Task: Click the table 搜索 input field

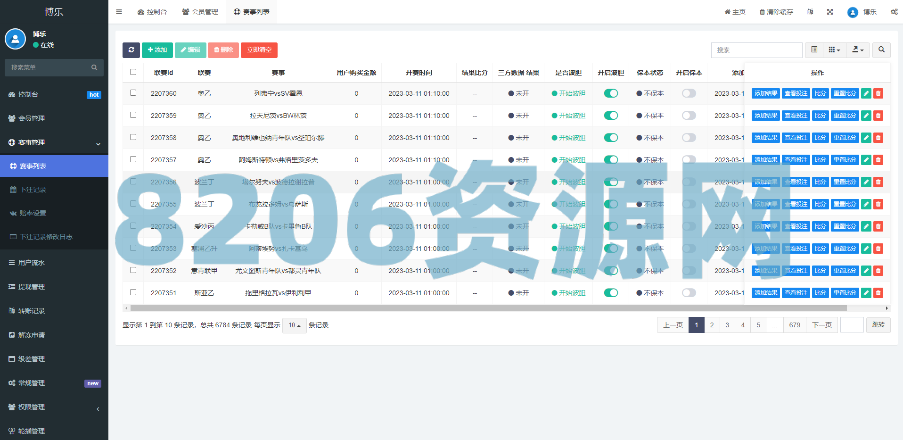Action: (x=756, y=50)
